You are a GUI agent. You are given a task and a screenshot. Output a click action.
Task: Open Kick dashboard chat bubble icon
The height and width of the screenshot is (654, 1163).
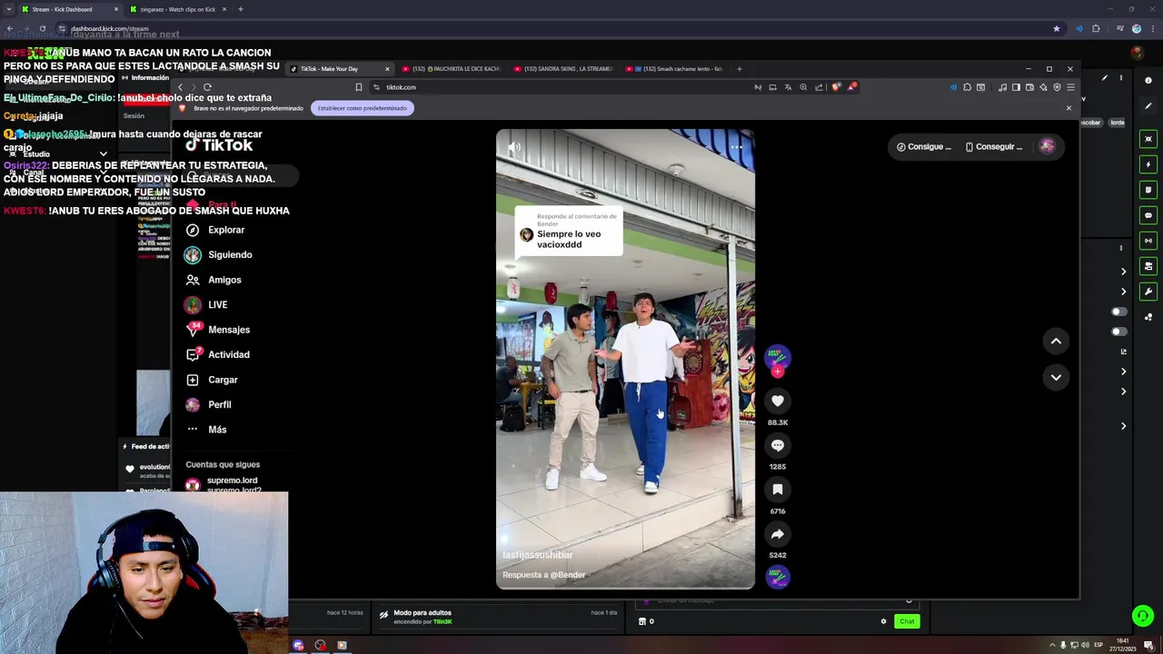coord(1148,215)
